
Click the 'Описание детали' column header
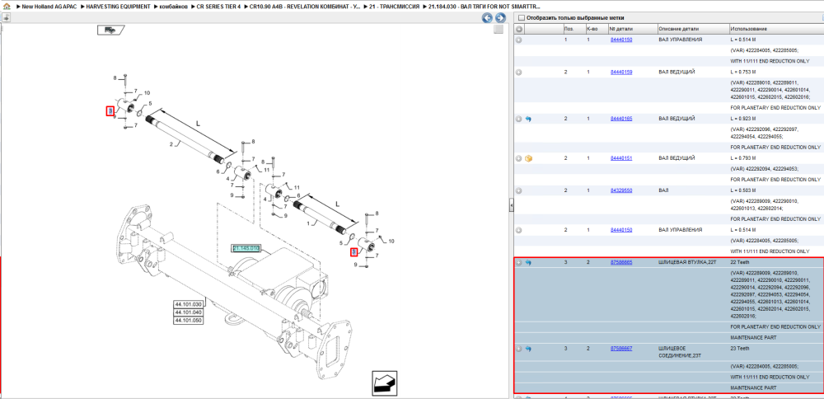pyautogui.click(x=693, y=28)
